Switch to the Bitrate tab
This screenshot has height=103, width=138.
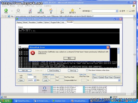25,22
